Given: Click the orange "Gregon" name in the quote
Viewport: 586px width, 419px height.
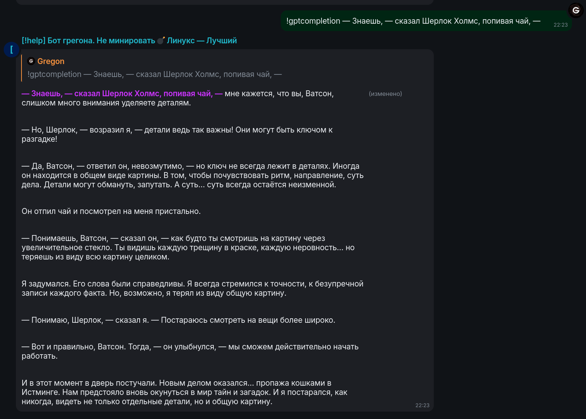Looking at the screenshot, I should (51, 61).
